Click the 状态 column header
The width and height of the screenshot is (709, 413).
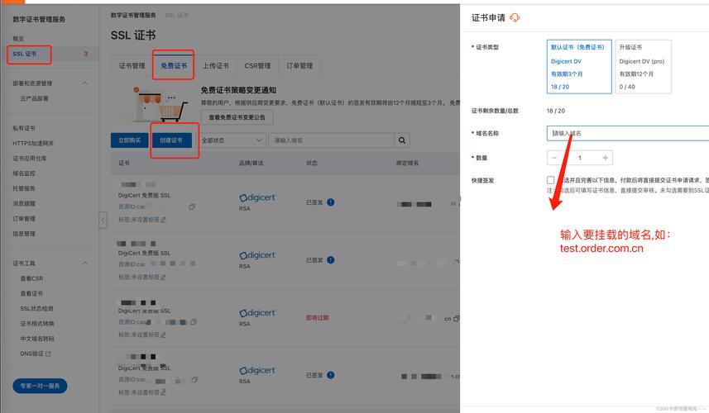click(x=312, y=163)
